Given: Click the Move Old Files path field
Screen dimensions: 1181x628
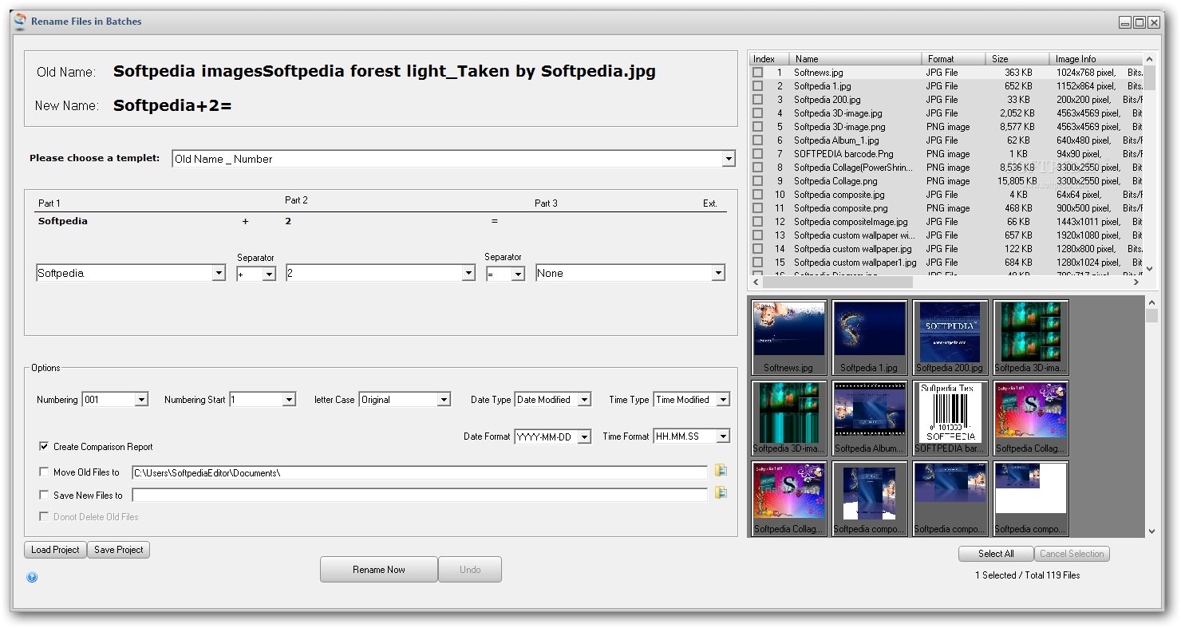Looking at the screenshot, I should tap(419, 472).
